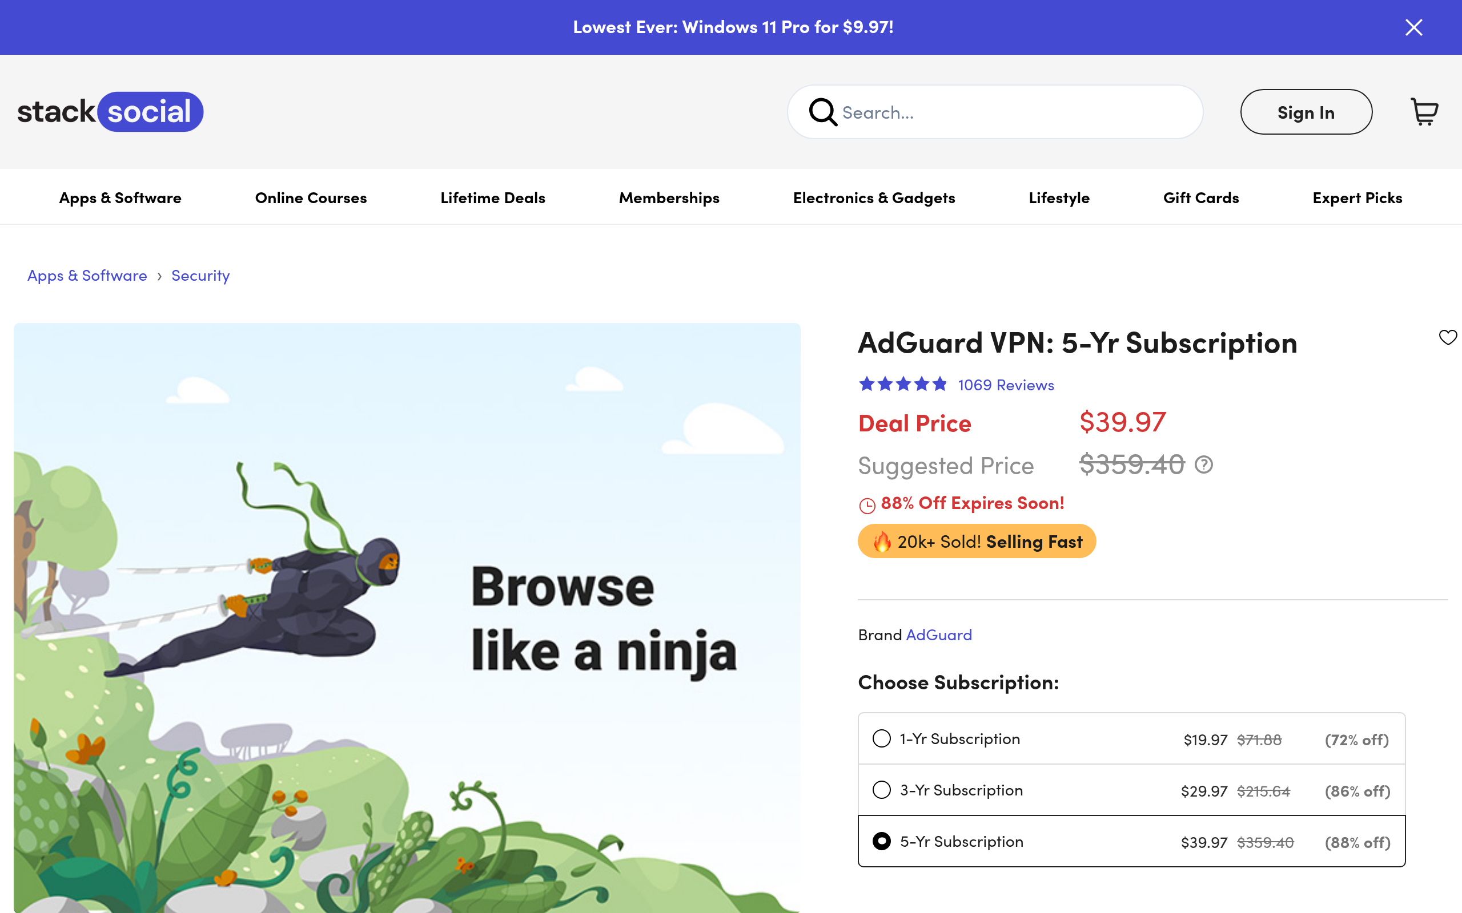Add AdGuard VPN to wishlist heart
This screenshot has height=913, width=1462.
pos(1448,337)
